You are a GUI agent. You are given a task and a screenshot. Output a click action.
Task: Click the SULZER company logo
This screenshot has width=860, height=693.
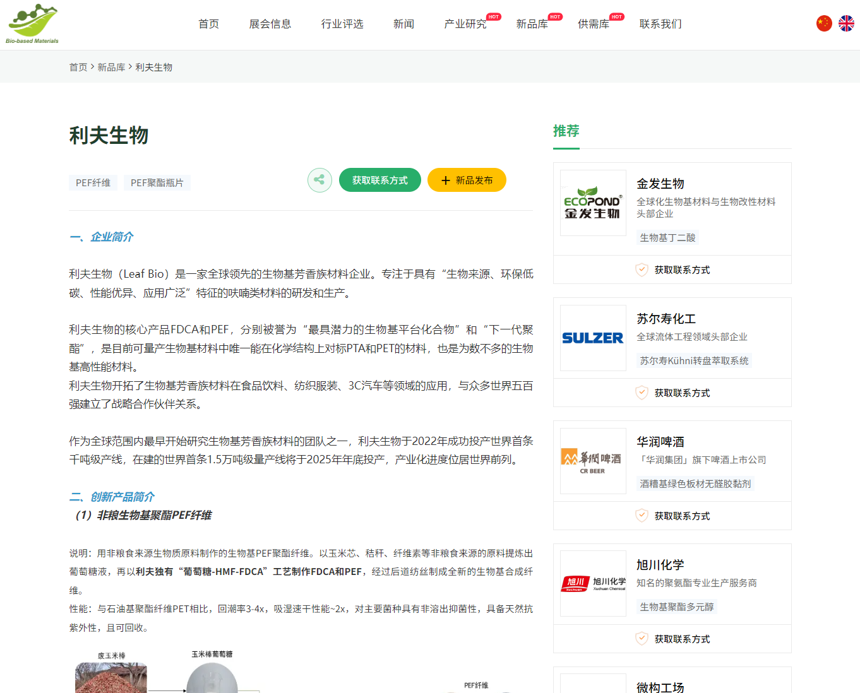[592, 338]
